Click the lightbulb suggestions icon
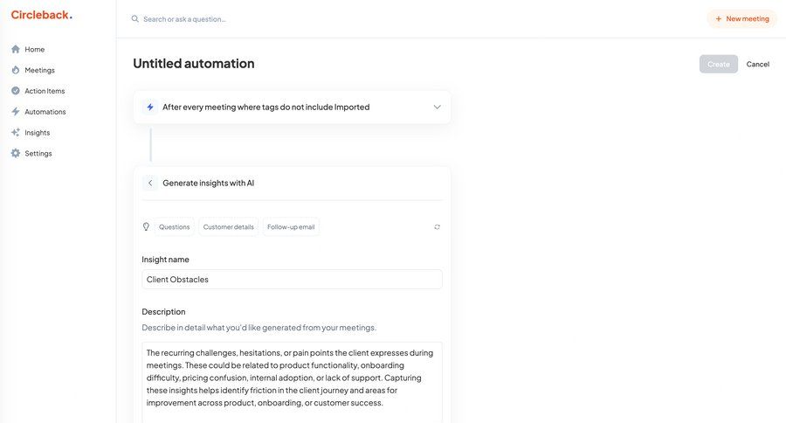 coord(147,226)
